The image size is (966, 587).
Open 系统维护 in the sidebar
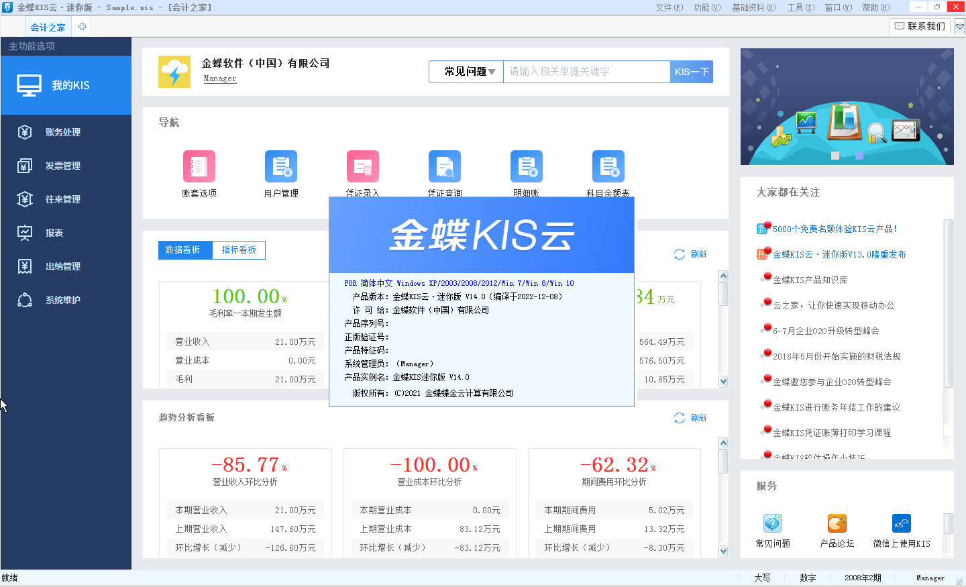[x=66, y=300]
